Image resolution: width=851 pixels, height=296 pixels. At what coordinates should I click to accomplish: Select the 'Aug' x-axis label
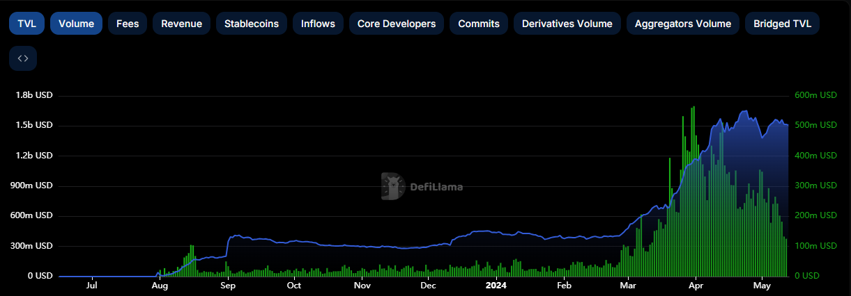[x=160, y=286]
